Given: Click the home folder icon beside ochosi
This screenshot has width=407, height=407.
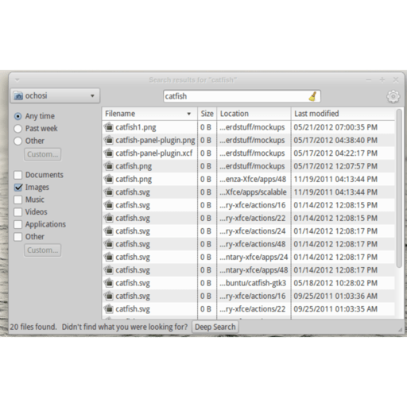Looking at the screenshot, I should (18, 95).
